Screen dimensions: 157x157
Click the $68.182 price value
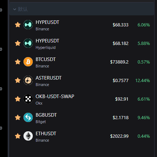pyautogui.click(x=120, y=44)
